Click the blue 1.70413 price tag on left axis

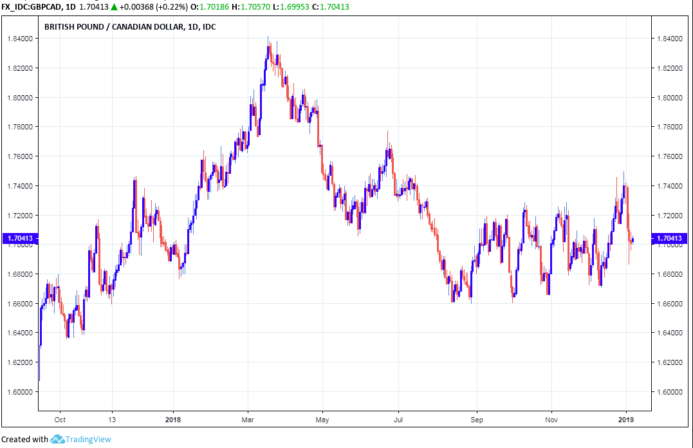pos(19,239)
